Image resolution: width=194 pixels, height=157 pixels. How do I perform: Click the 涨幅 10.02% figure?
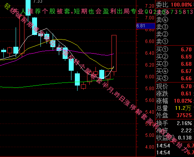point(183,101)
